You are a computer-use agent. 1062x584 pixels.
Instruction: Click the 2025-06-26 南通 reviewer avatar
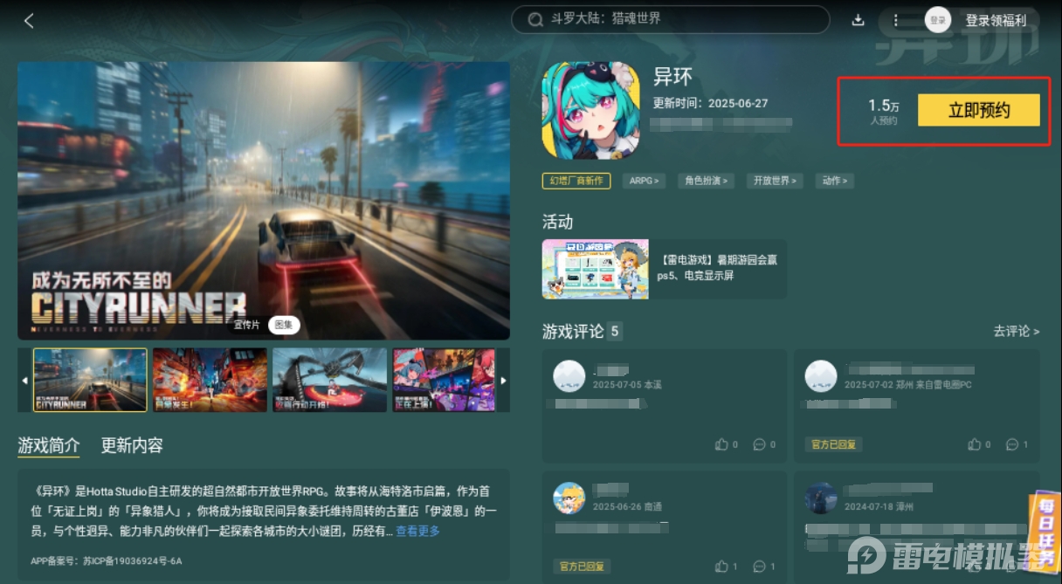point(569,498)
